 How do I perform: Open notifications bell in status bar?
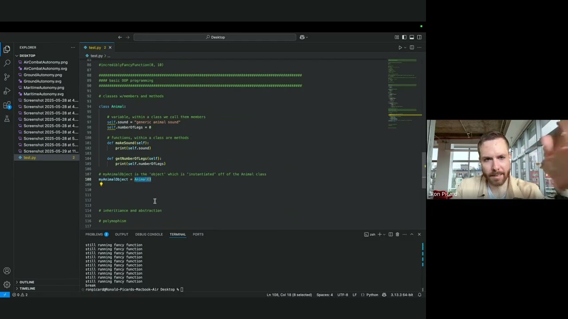pos(419,295)
